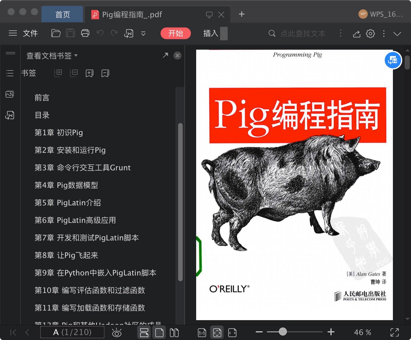411x340 pixels.
Task: Click the add bookmark icon
Action: pyautogui.click(x=90, y=73)
